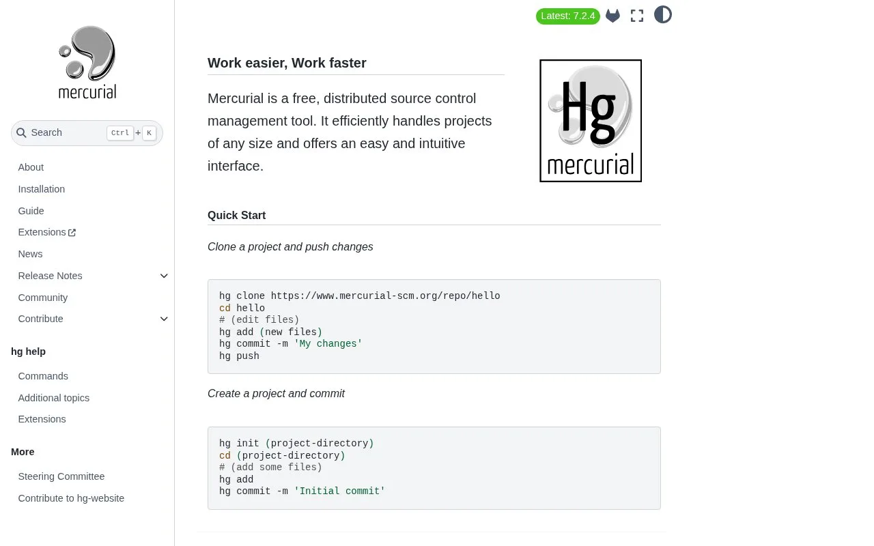Image resolution: width=874 pixels, height=546 pixels.
Task: Click 'Clone a project and push changes' text
Action: pos(290,247)
